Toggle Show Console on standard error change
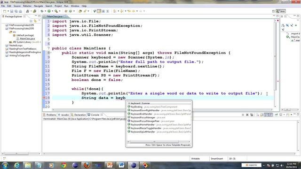301x169 pixels. [270, 115]
